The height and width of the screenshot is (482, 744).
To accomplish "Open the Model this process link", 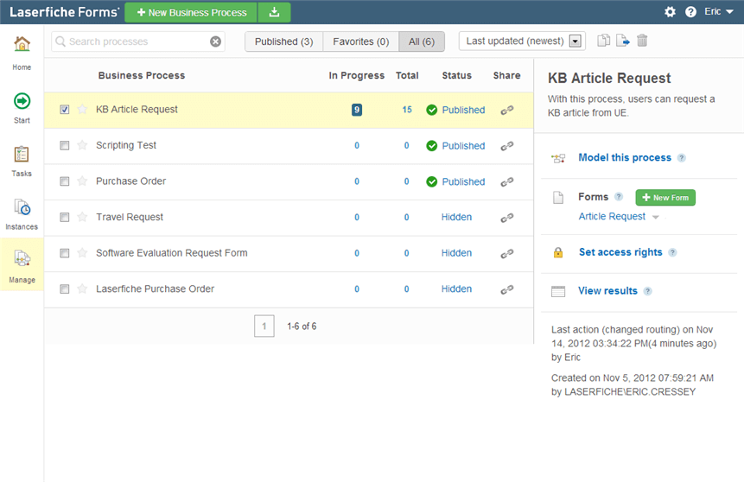I will pyautogui.click(x=624, y=157).
